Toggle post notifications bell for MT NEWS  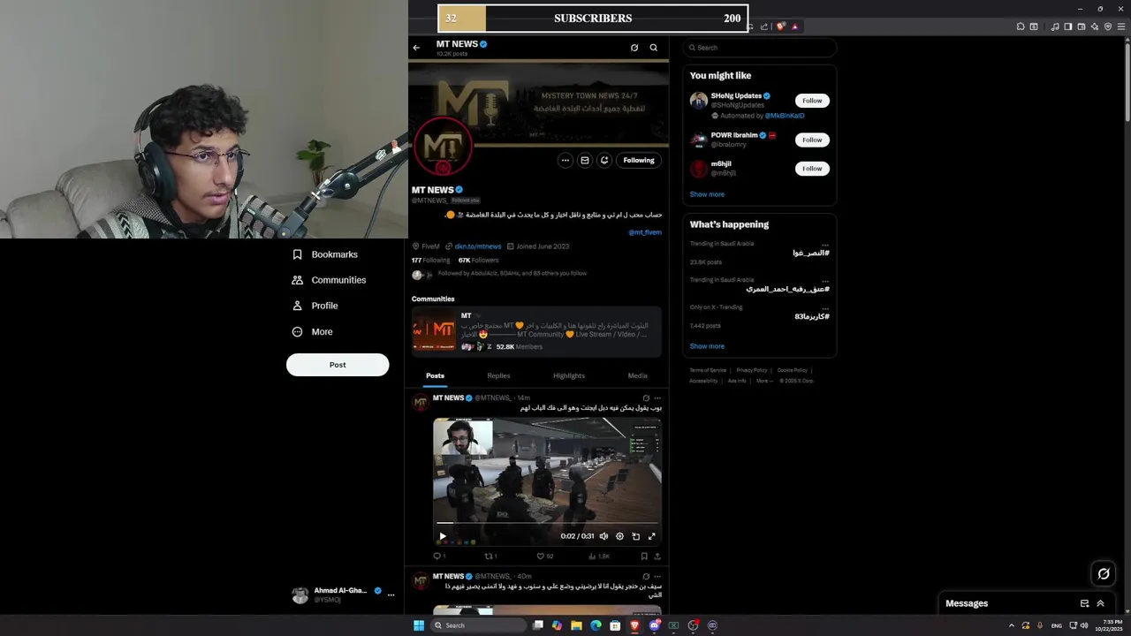pos(603,160)
